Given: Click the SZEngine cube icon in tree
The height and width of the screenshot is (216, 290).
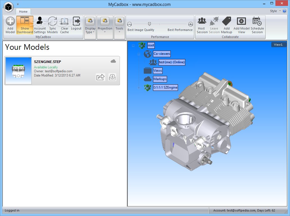Looking at the screenshot, I should click(x=148, y=88).
